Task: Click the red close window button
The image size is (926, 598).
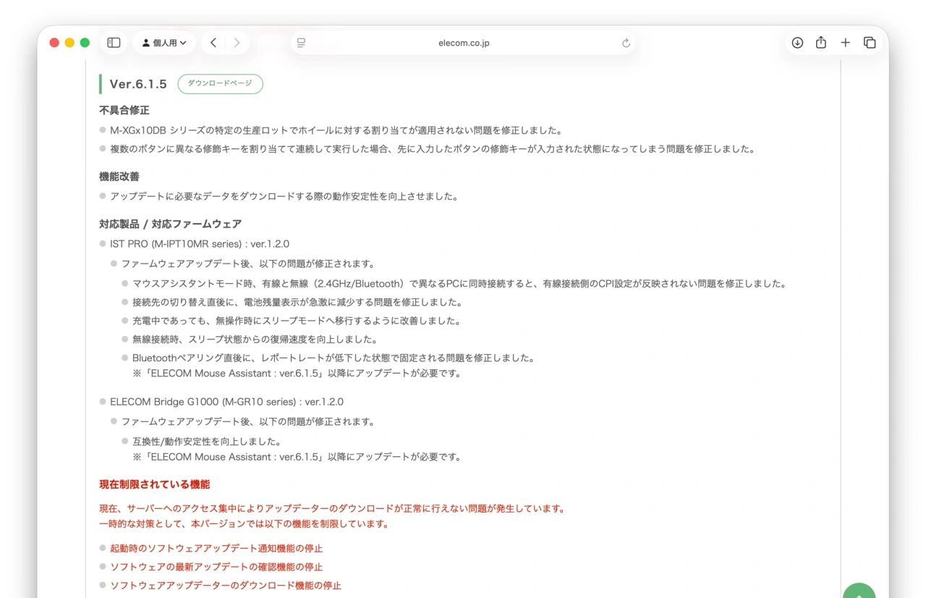Action: pos(54,43)
